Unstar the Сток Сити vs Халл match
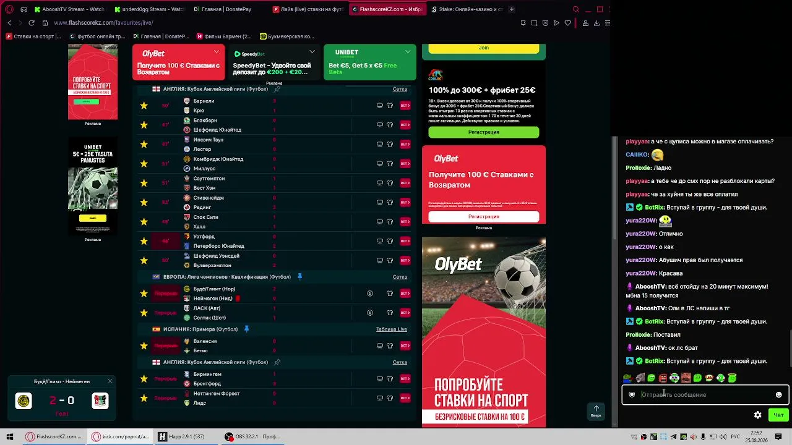The width and height of the screenshot is (792, 445). pos(144,222)
